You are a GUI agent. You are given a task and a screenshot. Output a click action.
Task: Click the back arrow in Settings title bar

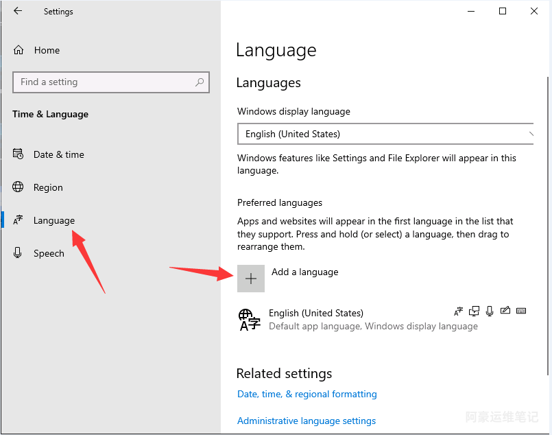tap(18, 12)
